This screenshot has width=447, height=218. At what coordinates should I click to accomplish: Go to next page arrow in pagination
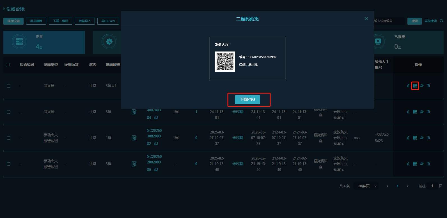point(408,186)
